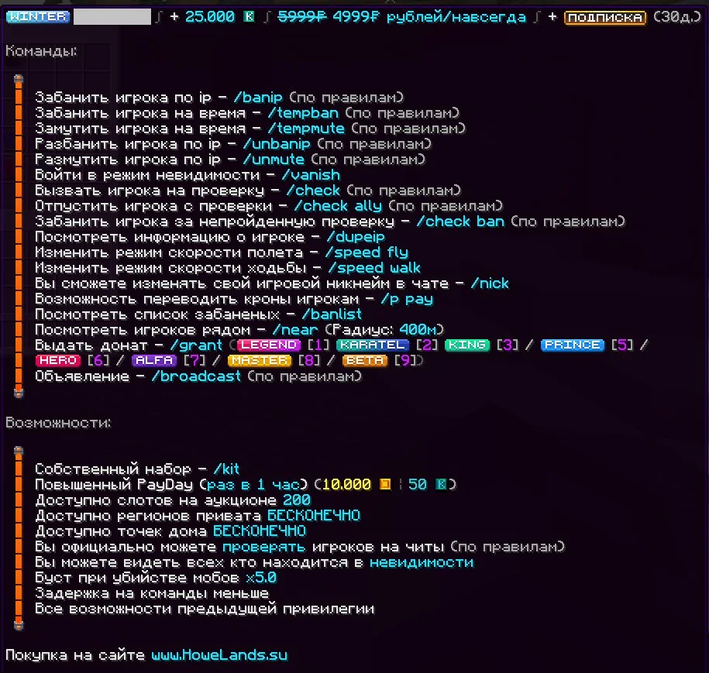
Task: Select the /kit command in Возможности
Action: 225,469
